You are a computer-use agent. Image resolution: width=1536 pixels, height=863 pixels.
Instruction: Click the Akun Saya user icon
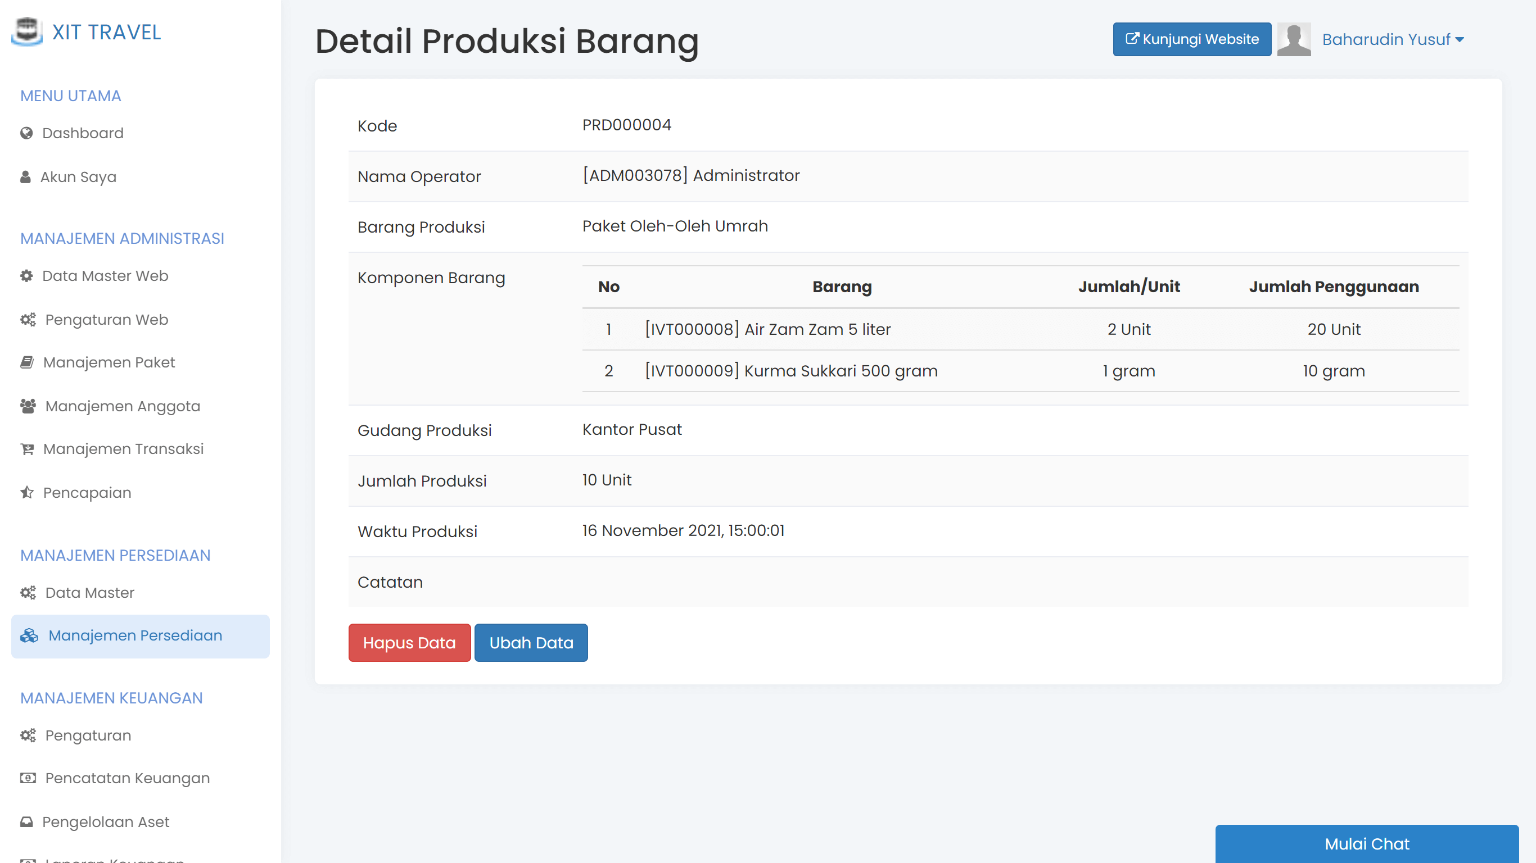pyautogui.click(x=25, y=176)
